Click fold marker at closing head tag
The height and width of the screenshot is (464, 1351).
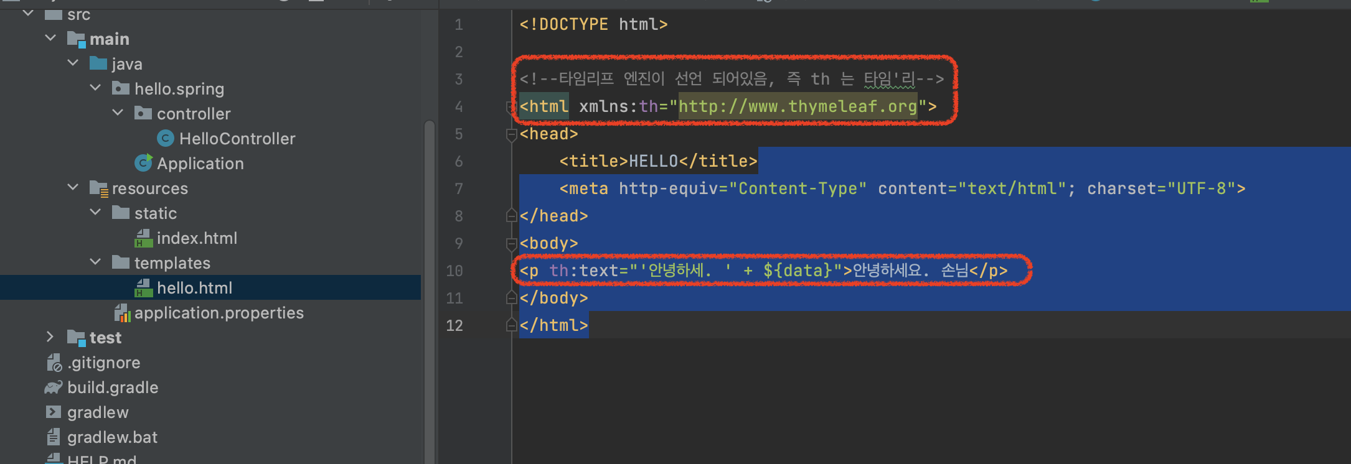(x=511, y=216)
